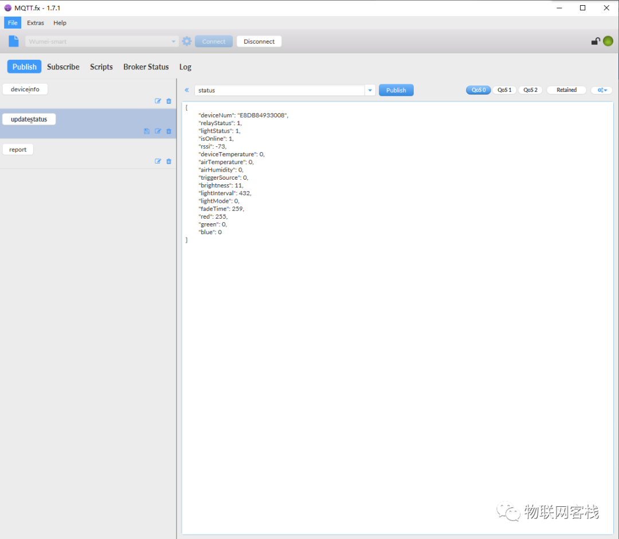Edit the report saved message
This screenshot has width=619, height=539.
pos(158,161)
